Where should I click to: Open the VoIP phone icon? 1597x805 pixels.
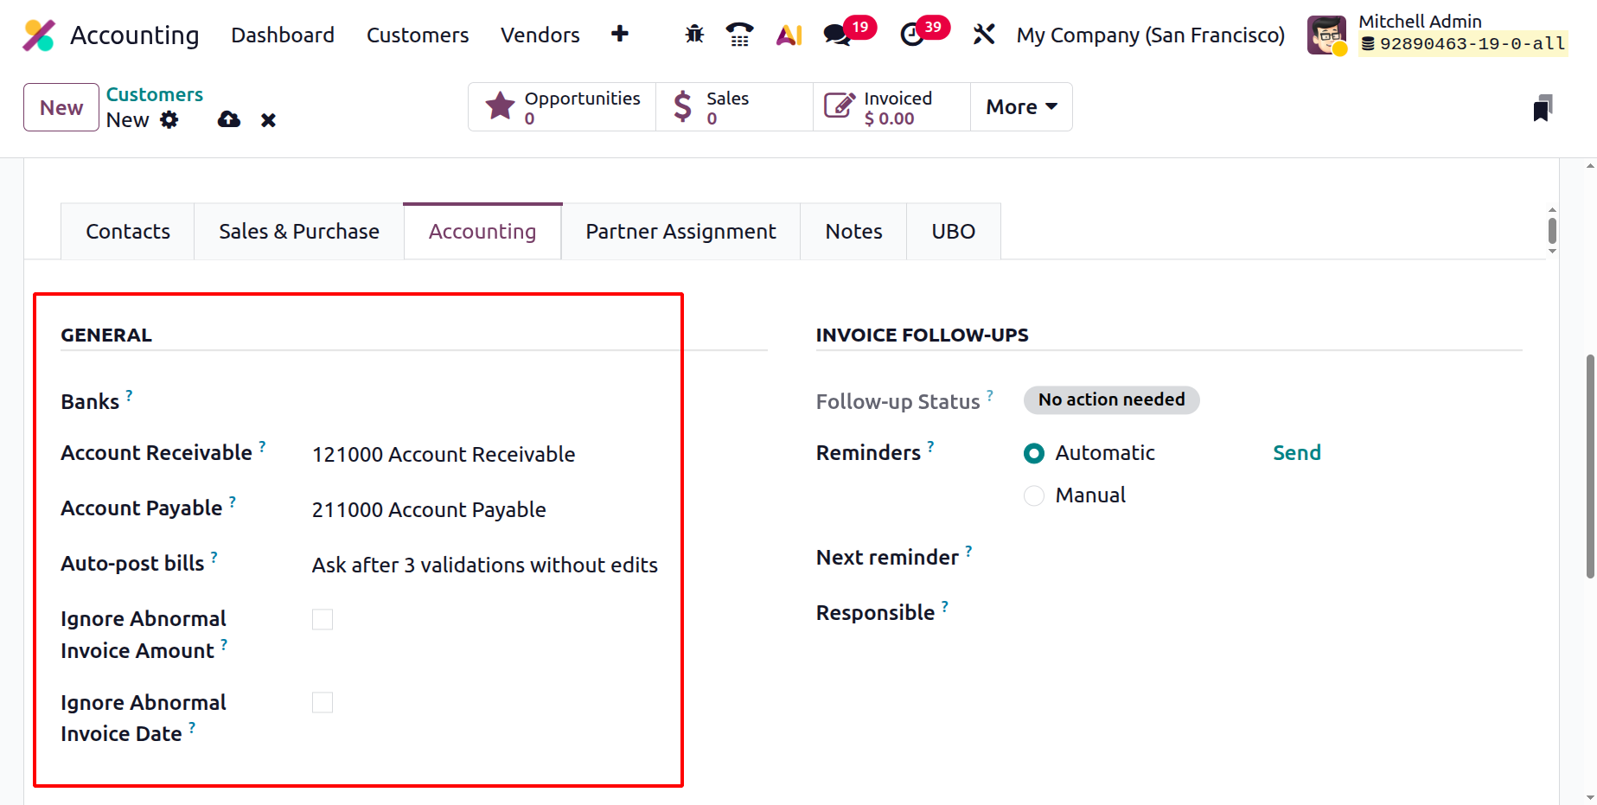[739, 35]
